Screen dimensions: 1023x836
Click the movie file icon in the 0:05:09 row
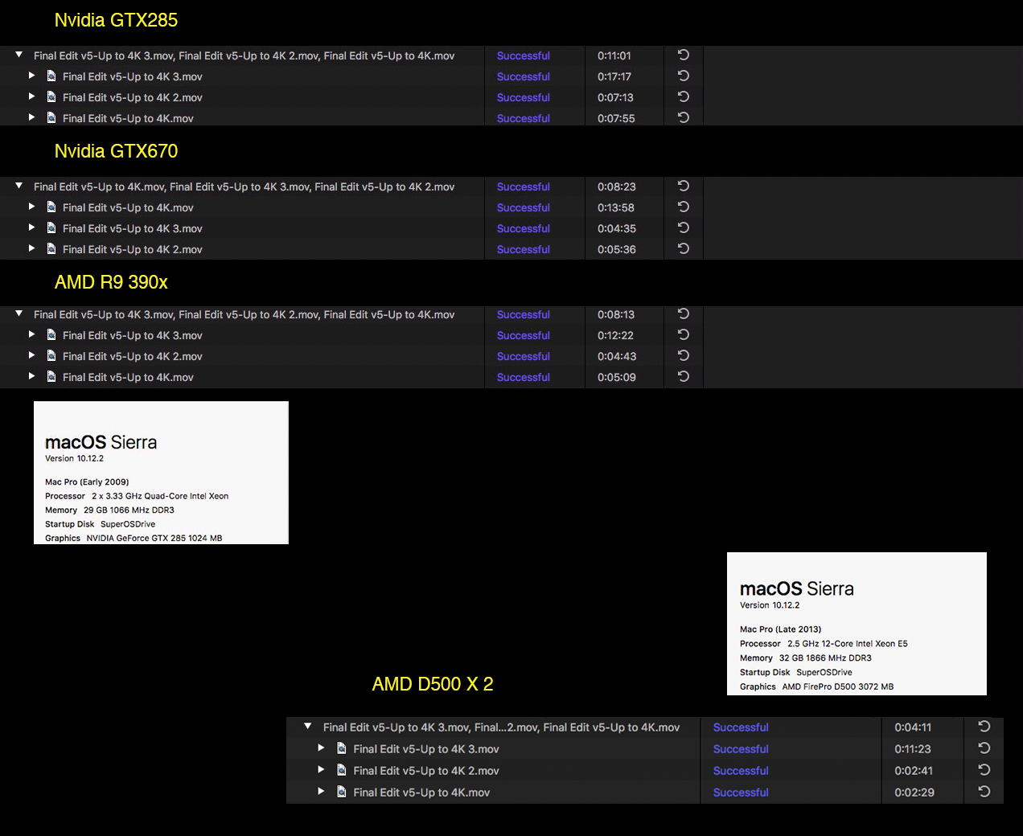(x=51, y=376)
